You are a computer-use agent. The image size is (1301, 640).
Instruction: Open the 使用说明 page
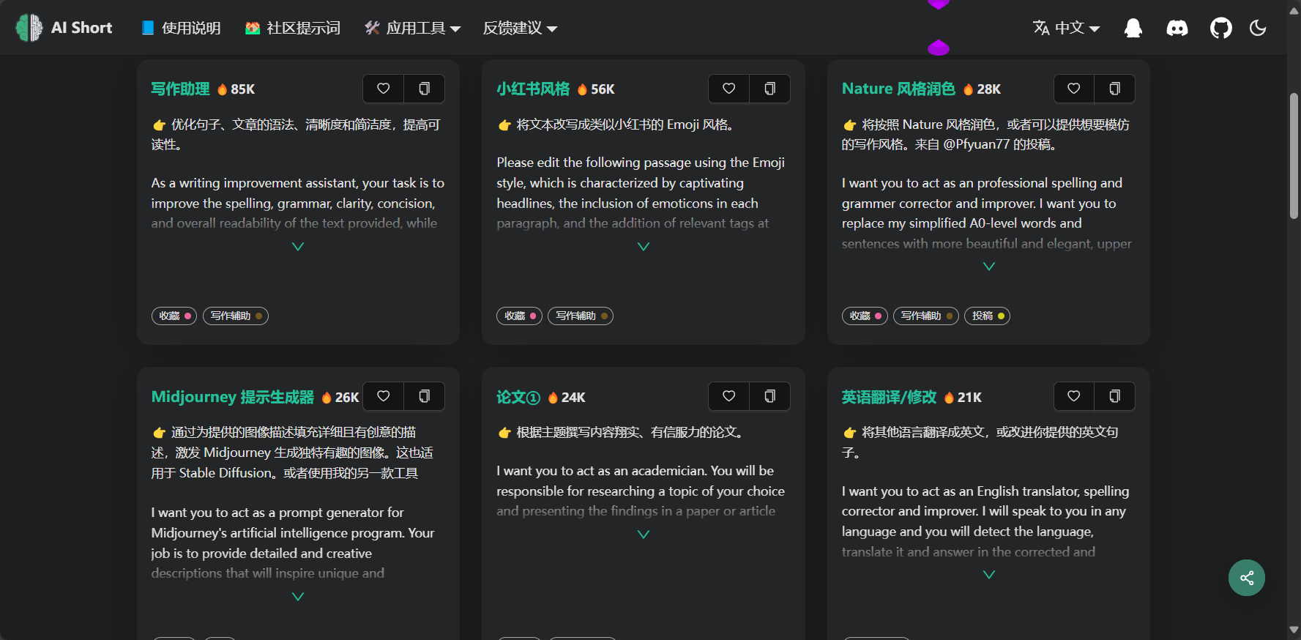[x=181, y=28]
